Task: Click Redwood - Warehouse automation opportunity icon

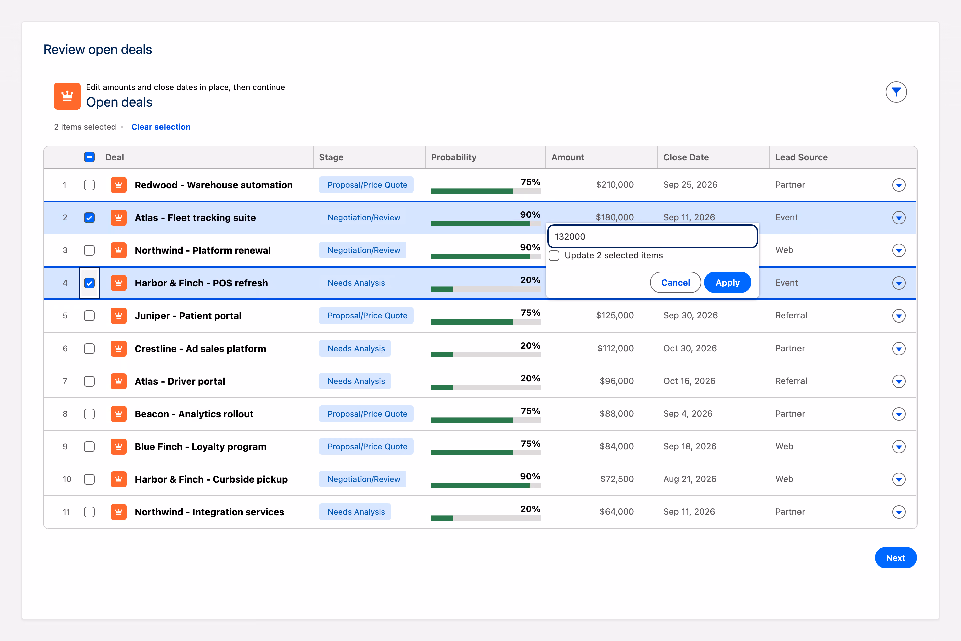Action: 118,185
